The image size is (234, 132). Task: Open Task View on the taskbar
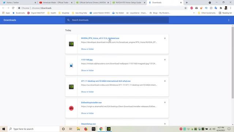(x=71, y=129)
